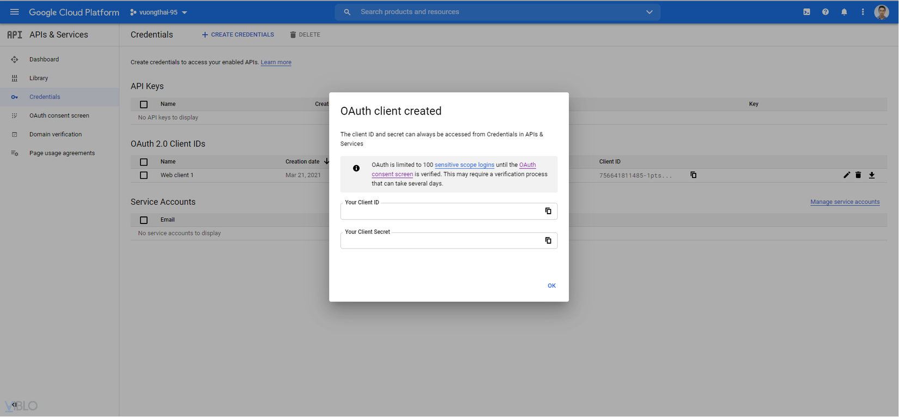This screenshot has height=417, width=899.
Task: Copy the Client ID in the table row
Action: click(x=693, y=175)
